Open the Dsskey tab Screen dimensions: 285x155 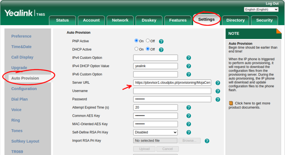coord(149,20)
